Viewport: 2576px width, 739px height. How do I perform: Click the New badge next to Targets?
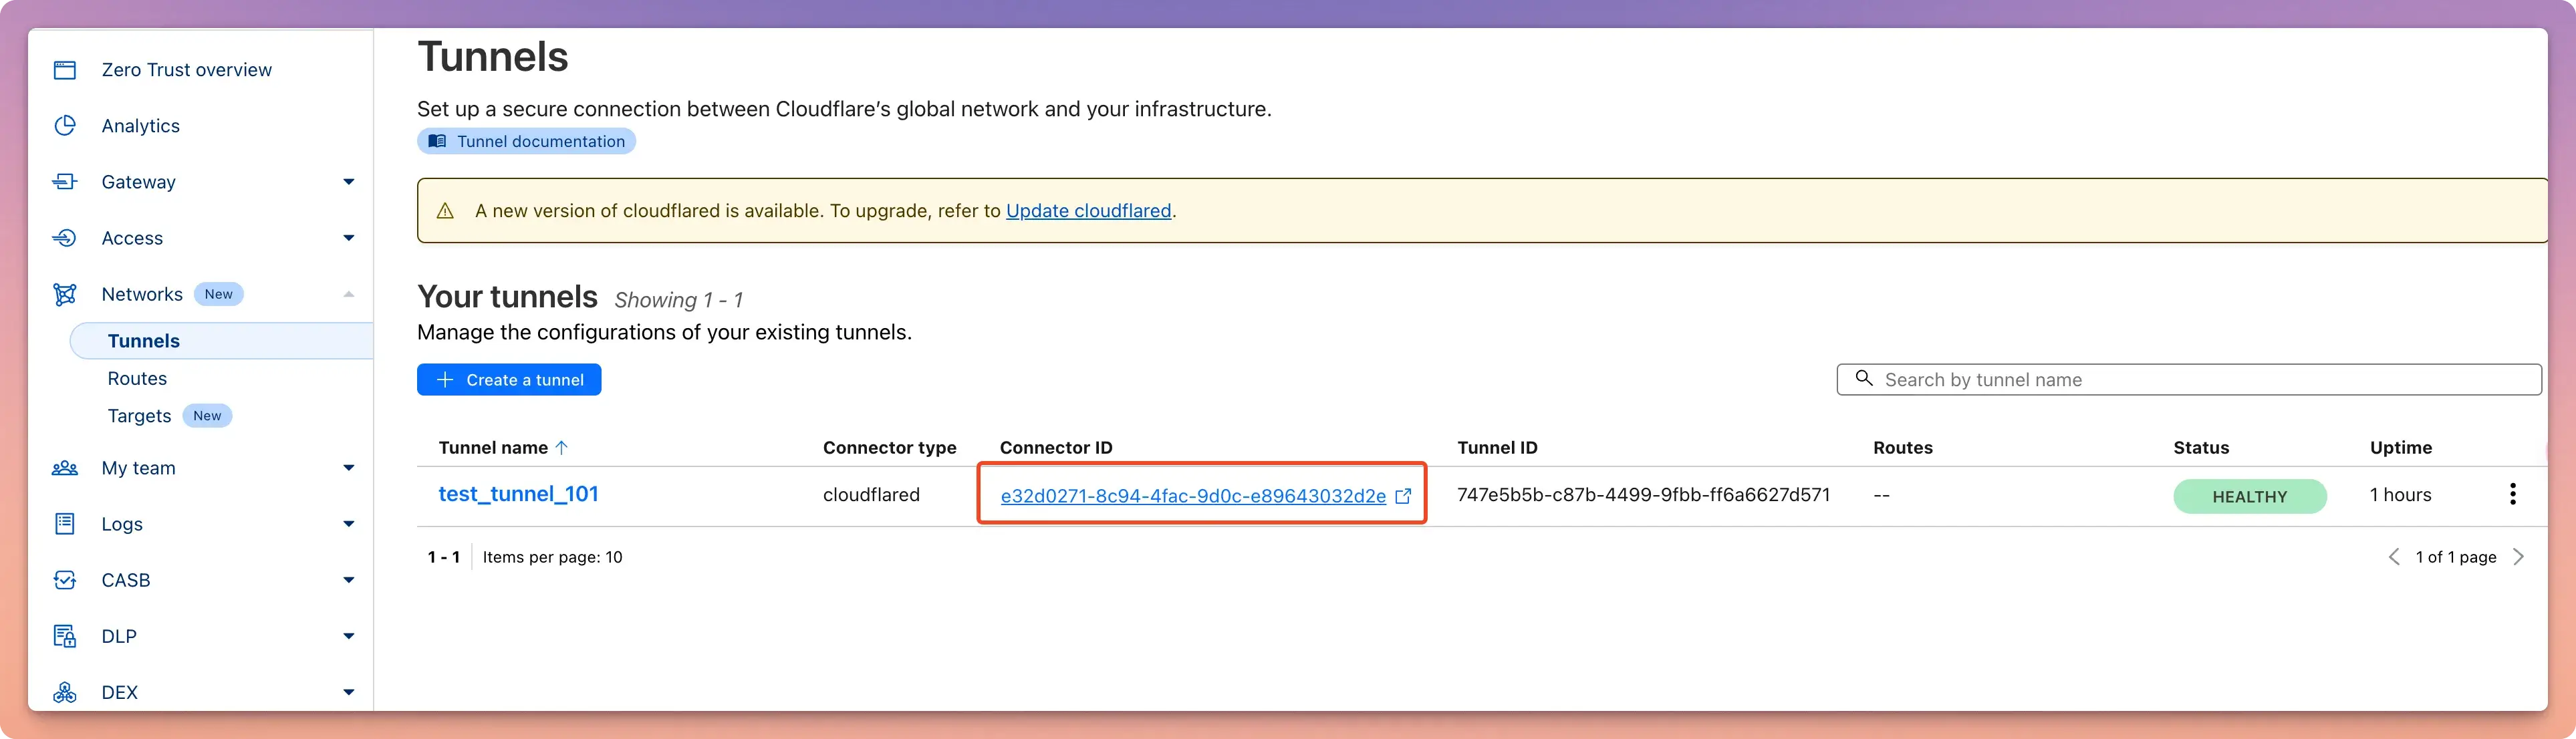(x=207, y=416)
